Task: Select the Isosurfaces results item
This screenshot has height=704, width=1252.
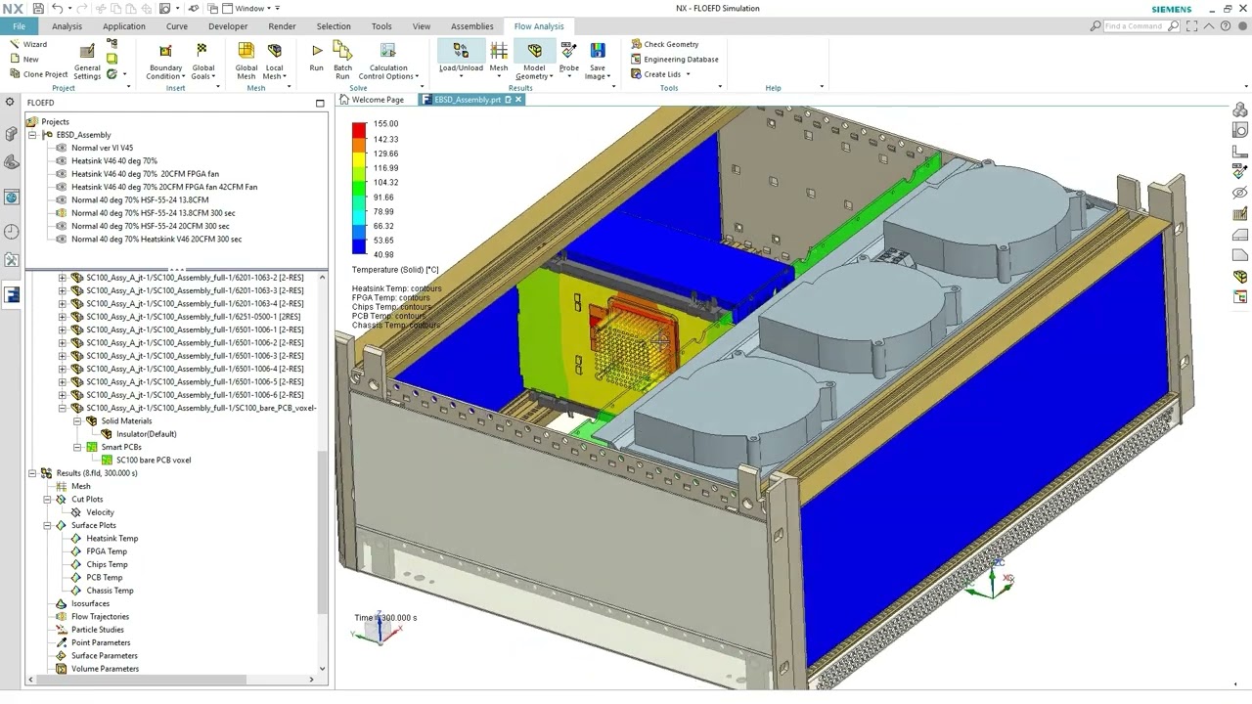Action: [x=90, y=603]
